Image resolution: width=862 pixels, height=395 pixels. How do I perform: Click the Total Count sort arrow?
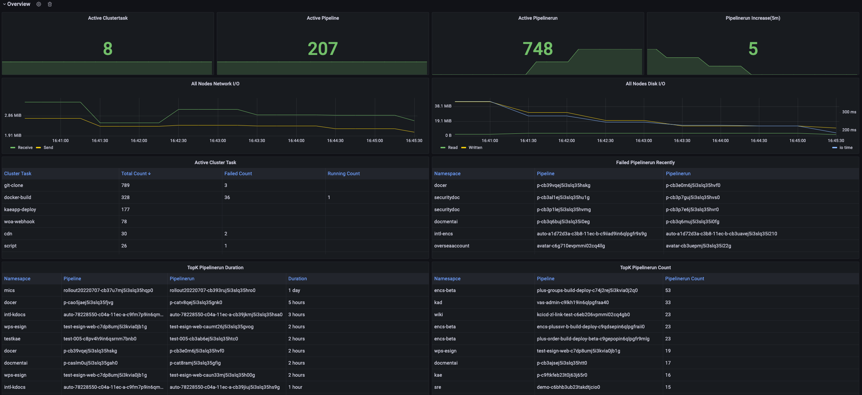pos(149,174)
